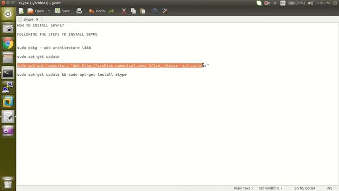Redo the last undone action
The image size is (339, 191).
(112, 11)
